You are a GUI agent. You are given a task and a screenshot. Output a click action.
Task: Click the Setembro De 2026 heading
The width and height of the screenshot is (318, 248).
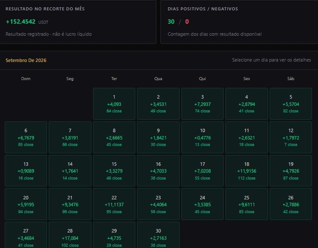tap(26, 60)
